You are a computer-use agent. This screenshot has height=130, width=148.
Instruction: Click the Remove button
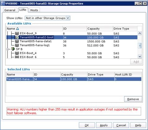pyautogui.click(x=133, y=99)
